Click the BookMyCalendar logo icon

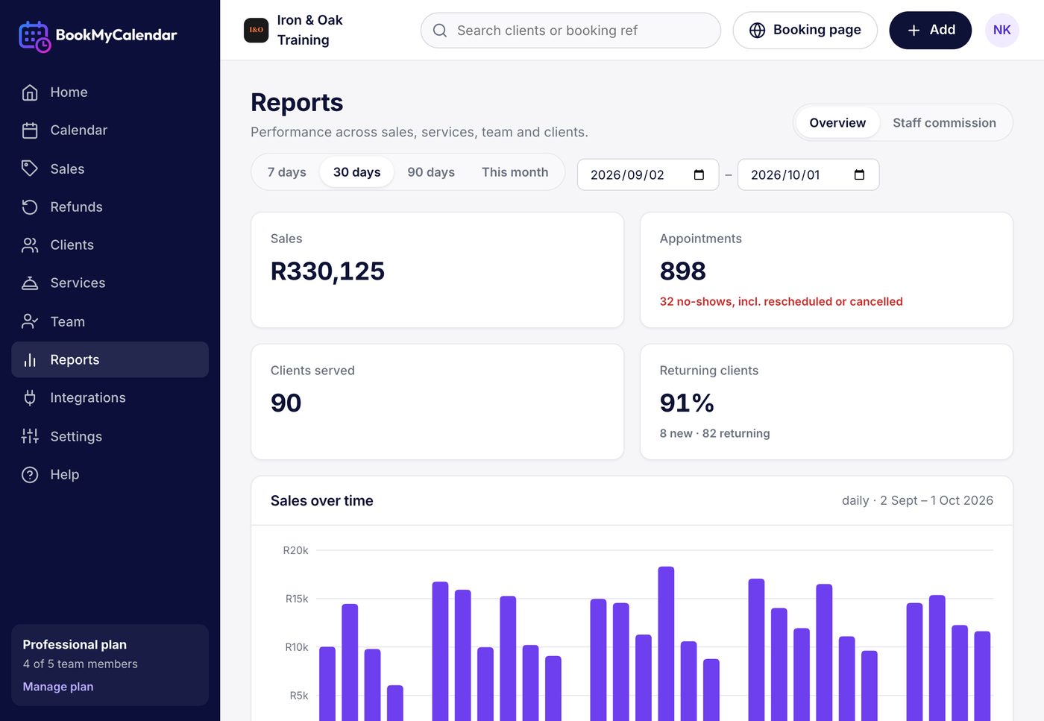(34, 36)
